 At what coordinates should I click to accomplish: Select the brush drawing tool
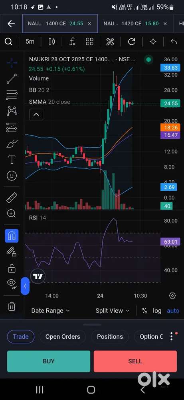coord(12,144)
